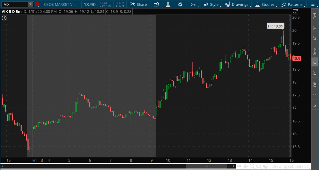Open the L2 sidebar tab
319x170 pixels.
coord(315,95)
